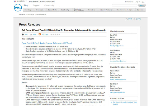Click the Email link under the article title
161x106 pixels.
(x=35, y=35)
